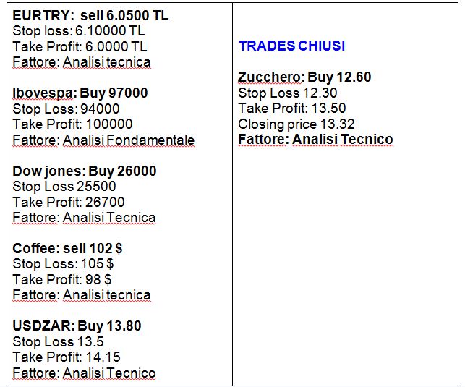Image resolution: width=465 pixels, height=387 pixels.
Task: Select the Stop Loss 25500 line
Action: [x=64, y=187]
